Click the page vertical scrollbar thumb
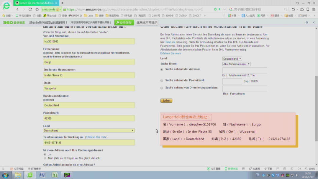Viewport: 318px width, 179px height. coord(316,109)
